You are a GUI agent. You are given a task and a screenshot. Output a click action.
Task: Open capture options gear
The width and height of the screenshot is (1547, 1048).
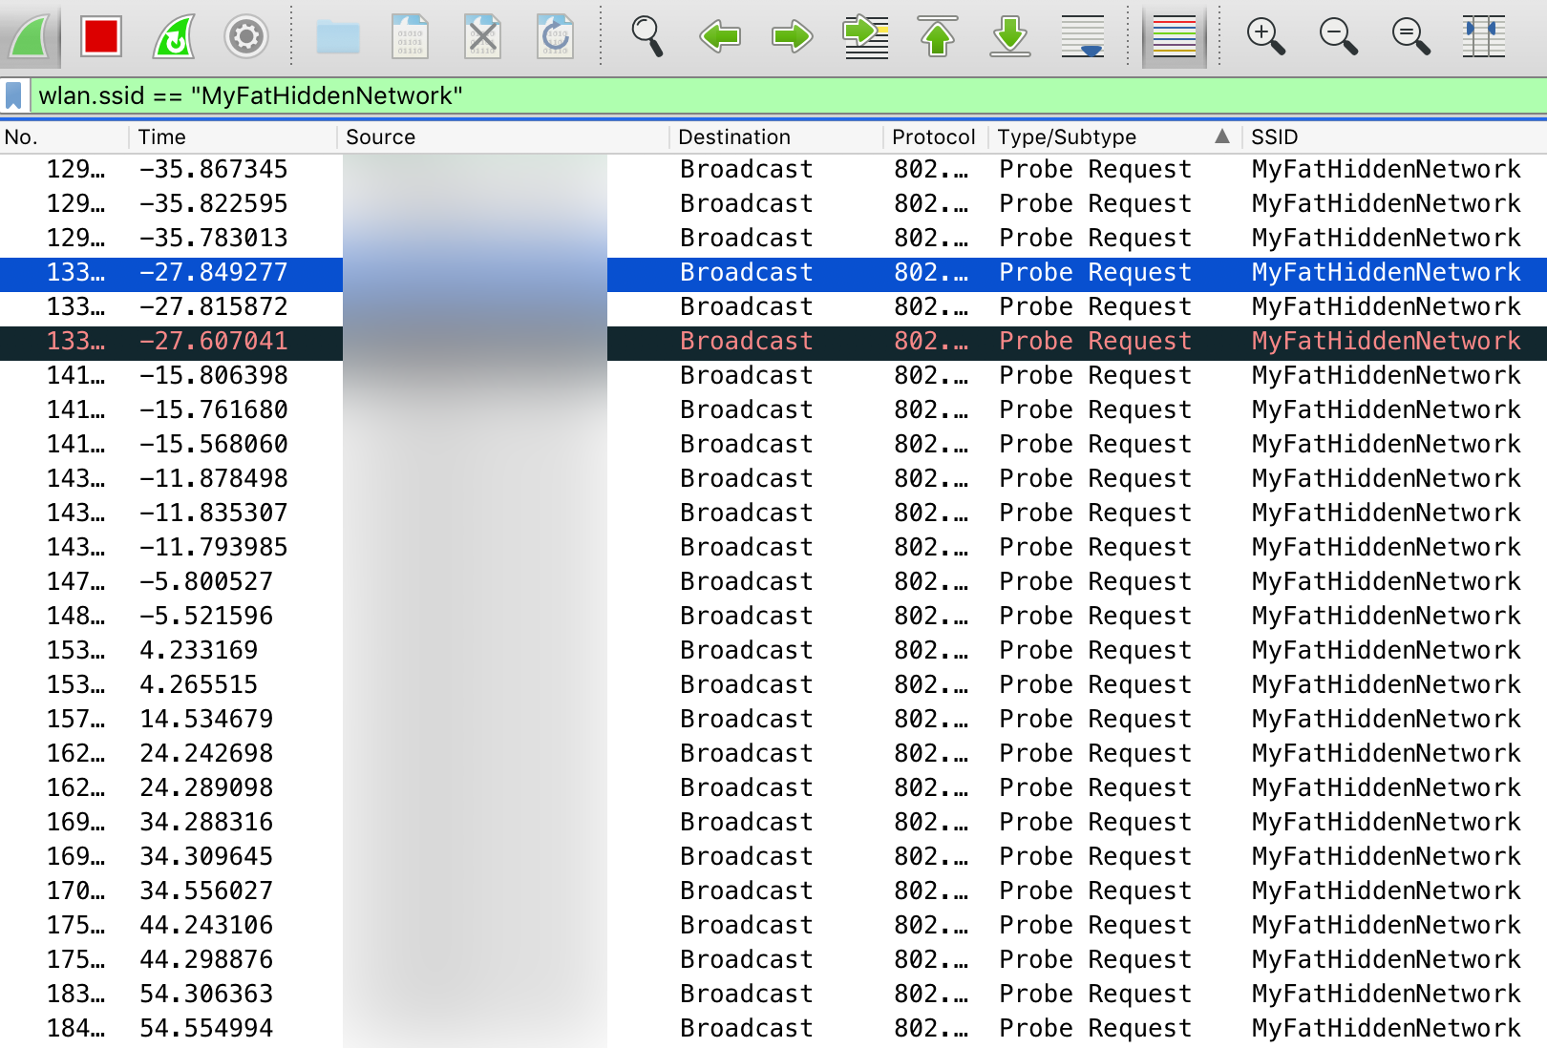point(245,36)
